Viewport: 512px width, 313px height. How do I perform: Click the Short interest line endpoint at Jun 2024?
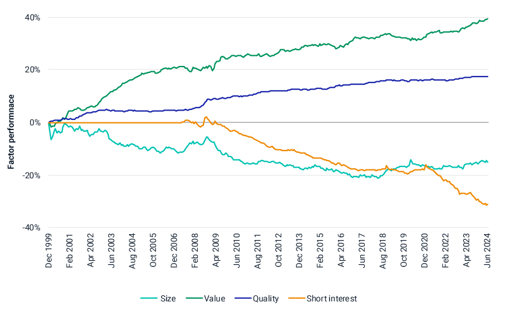488,204
